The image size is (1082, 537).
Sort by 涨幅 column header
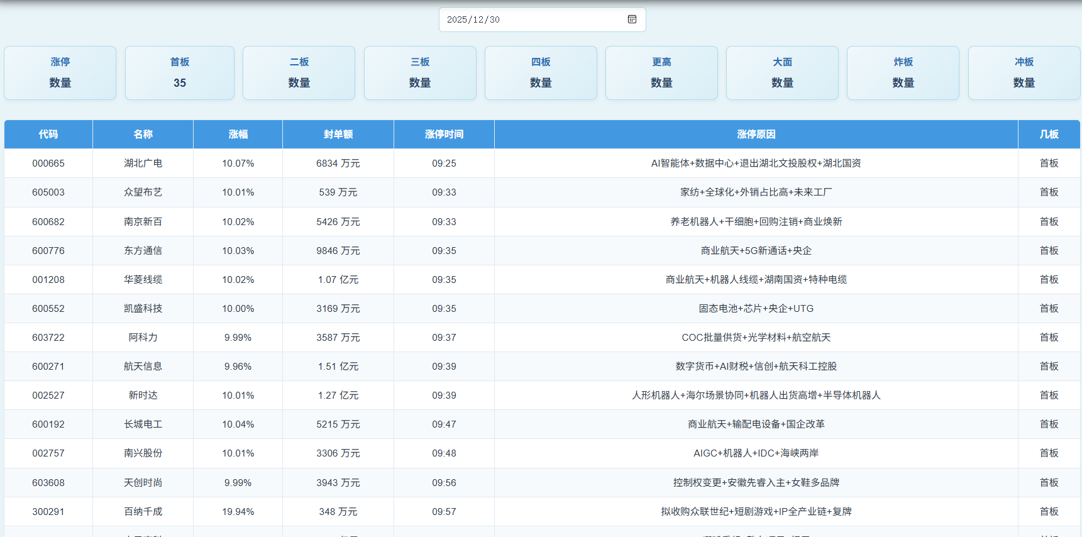coord(238,135)
